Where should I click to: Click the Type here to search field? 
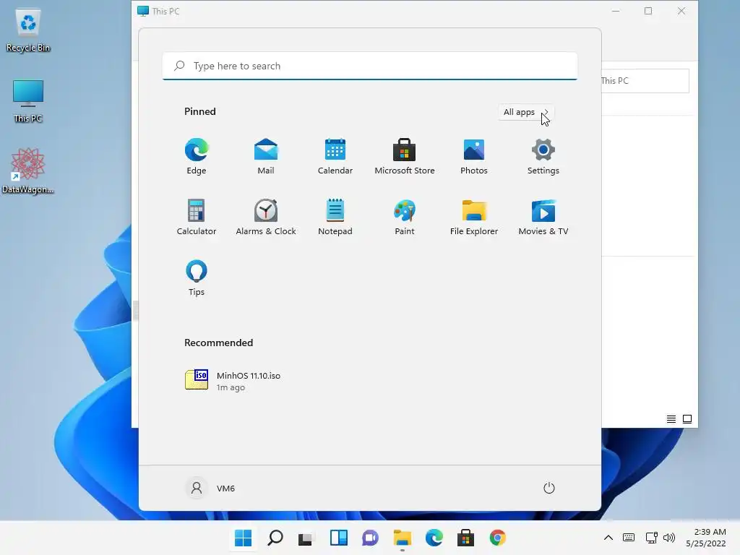pyautogui.click(x=369, y=66)
